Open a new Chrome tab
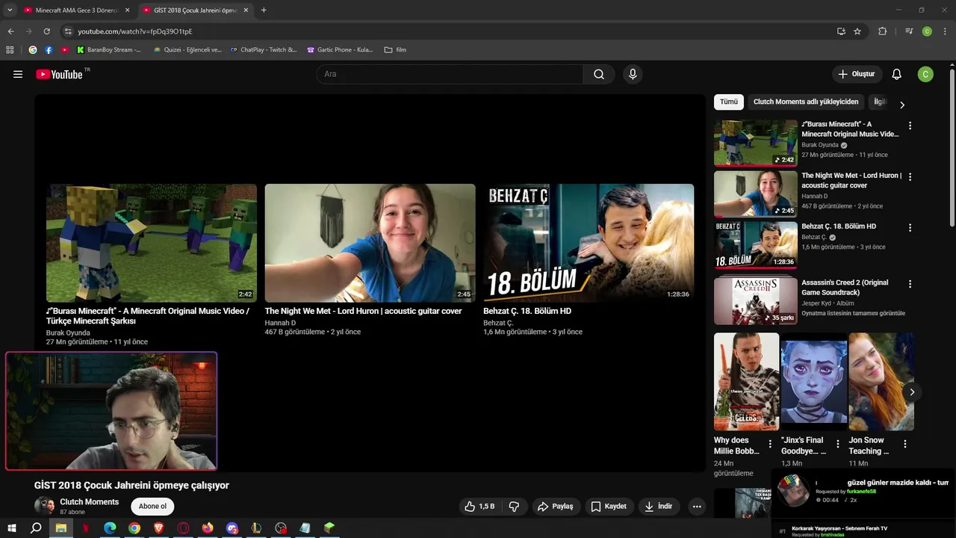 point(264,10)
